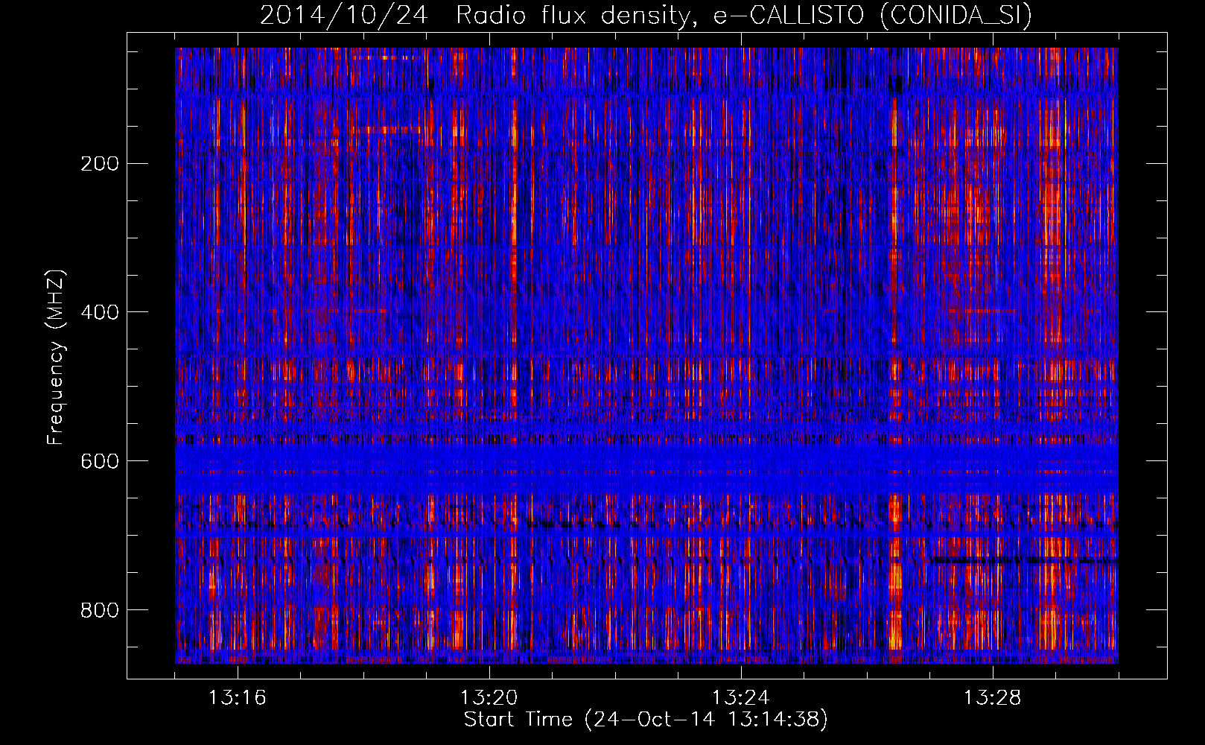Click the 400 frequency tick label
Screen dimensions: 1205x745
click(x=100, y=312)
